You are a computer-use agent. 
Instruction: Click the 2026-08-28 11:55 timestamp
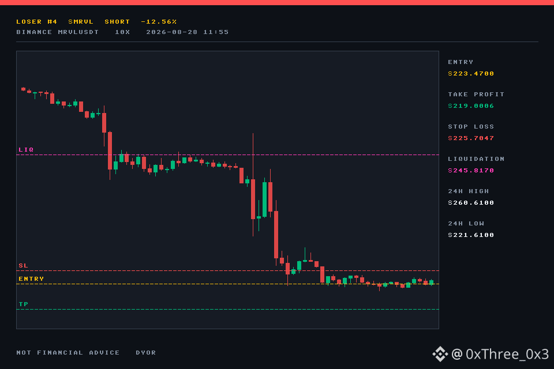(x=187, y=32)
